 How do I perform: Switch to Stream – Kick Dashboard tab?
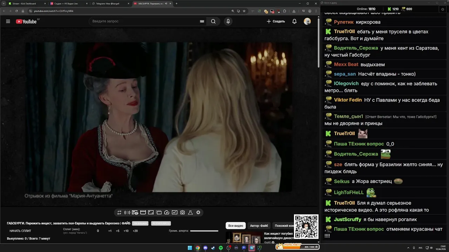click(26, 3)
